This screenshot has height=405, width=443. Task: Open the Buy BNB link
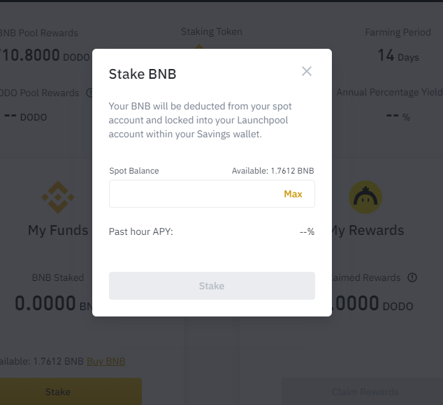pyautogui.click(x=106, y=361)
